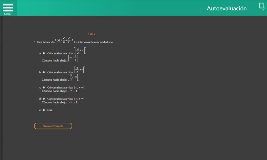Select the 'N.A.' radio button, option e

pos(44,110)
